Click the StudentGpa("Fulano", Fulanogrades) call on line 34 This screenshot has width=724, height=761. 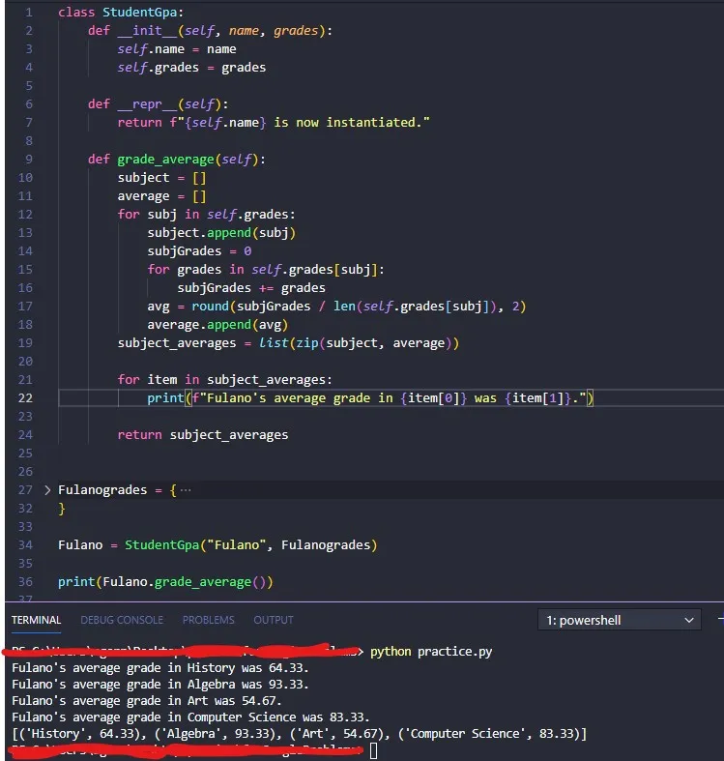point(251,545)
